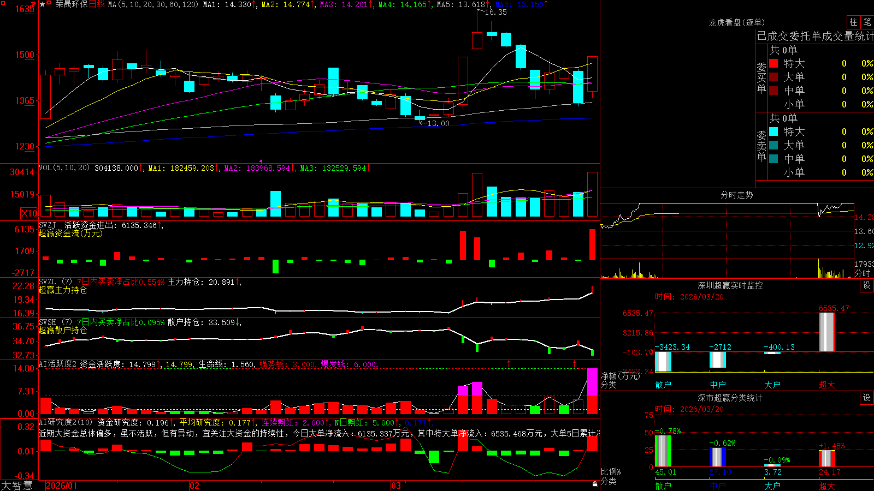Click the 大智慧 logo at bottom-left
The image size is (874, 491).
(x=17, y=486)
